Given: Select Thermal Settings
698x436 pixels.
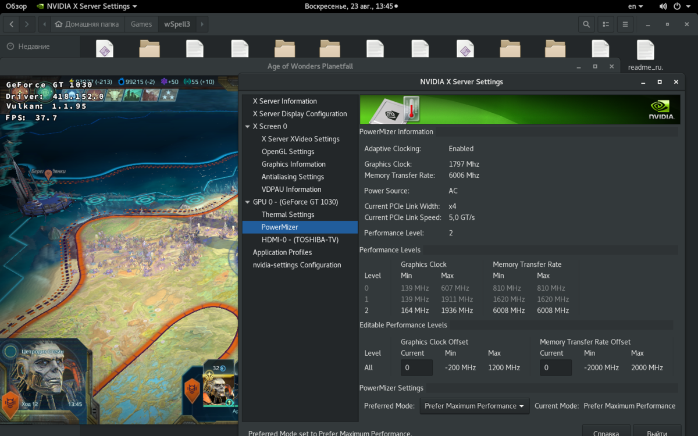Looking at the screenshot, I should [x=288, y=215].
